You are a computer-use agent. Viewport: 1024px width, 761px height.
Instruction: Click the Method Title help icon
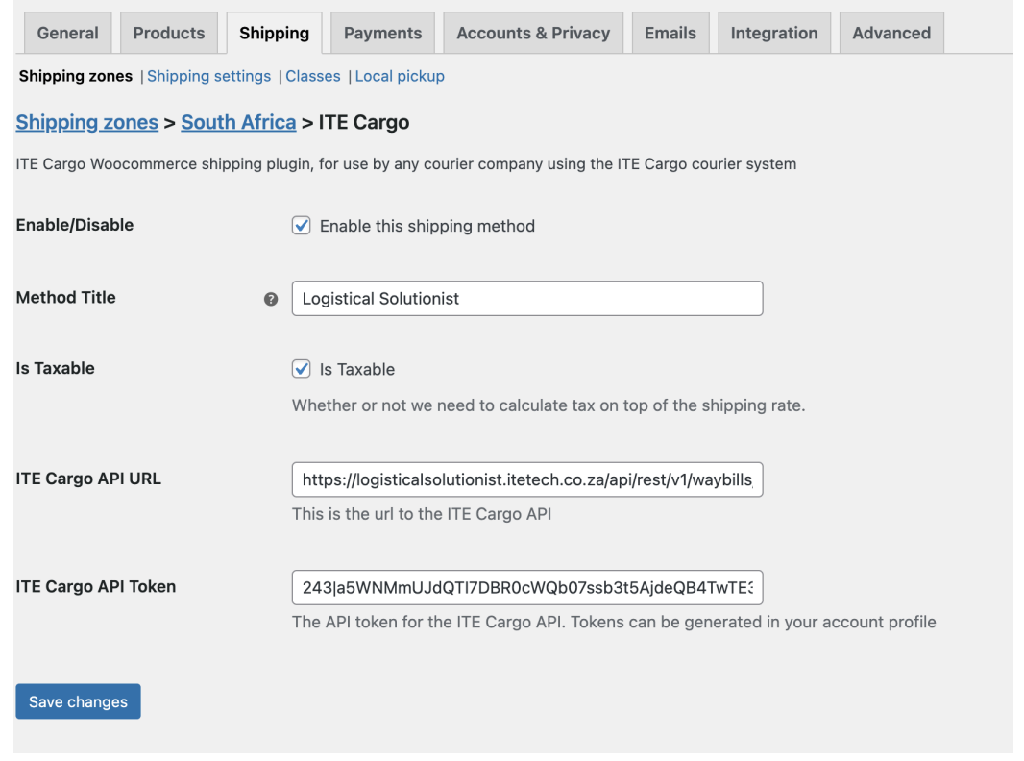[x=271, y=299]
